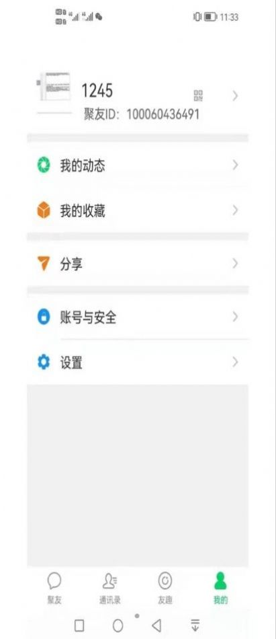
Task: Open the 设置 menu entry
Action: click(138, 362)
